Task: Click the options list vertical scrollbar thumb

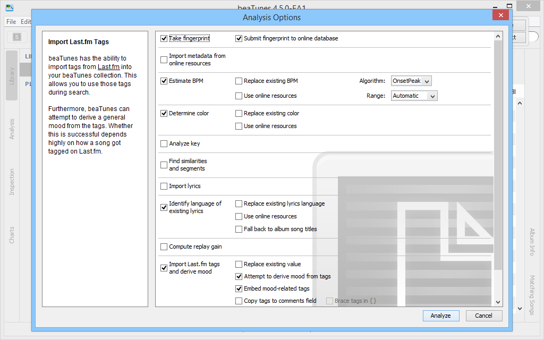Action: pos(498,155)
